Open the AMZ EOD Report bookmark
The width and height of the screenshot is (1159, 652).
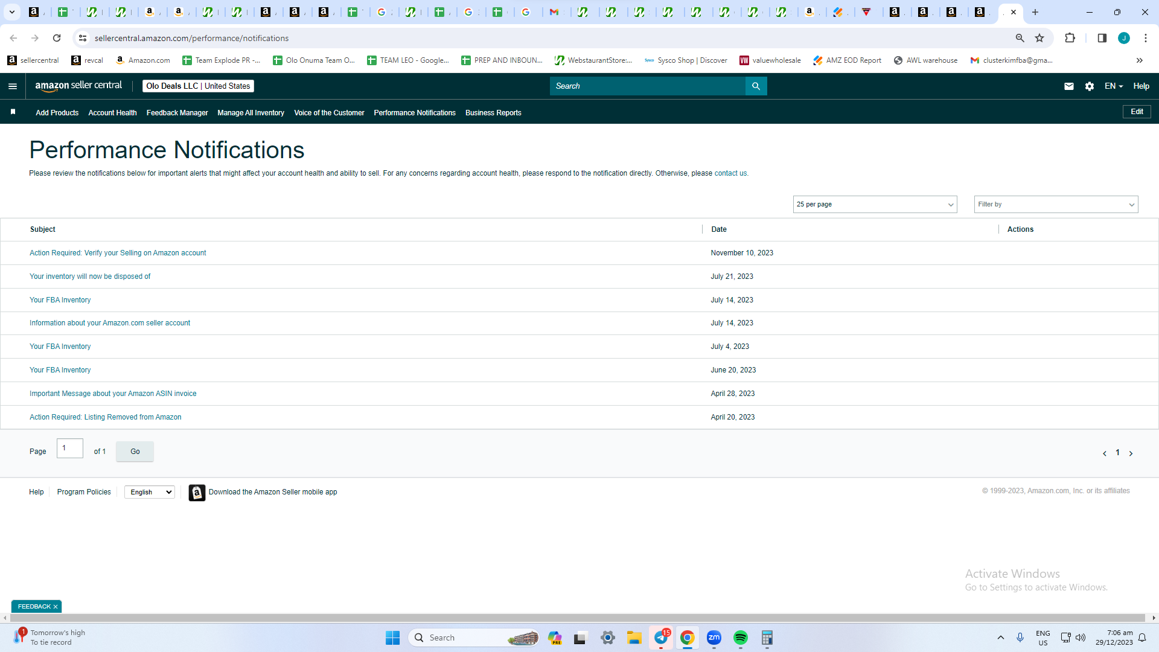(847, 60)
